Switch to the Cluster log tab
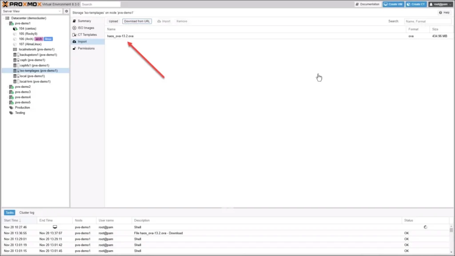 (26, 213)
